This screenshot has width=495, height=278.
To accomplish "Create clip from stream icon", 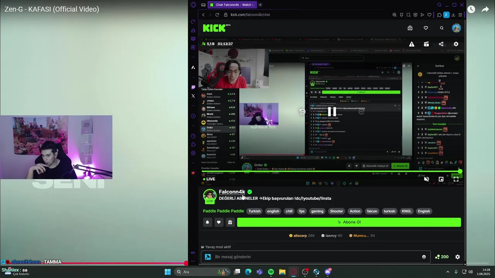I will [426, 44].
